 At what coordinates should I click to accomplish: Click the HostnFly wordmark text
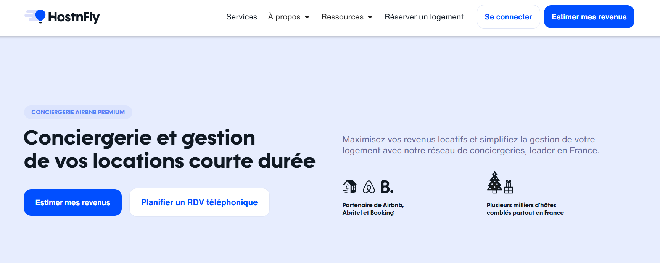[74, 17]
